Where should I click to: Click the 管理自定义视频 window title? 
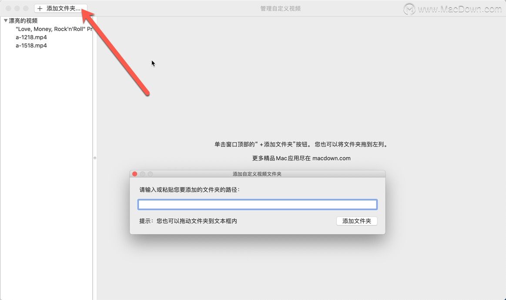tap(281, 9)
